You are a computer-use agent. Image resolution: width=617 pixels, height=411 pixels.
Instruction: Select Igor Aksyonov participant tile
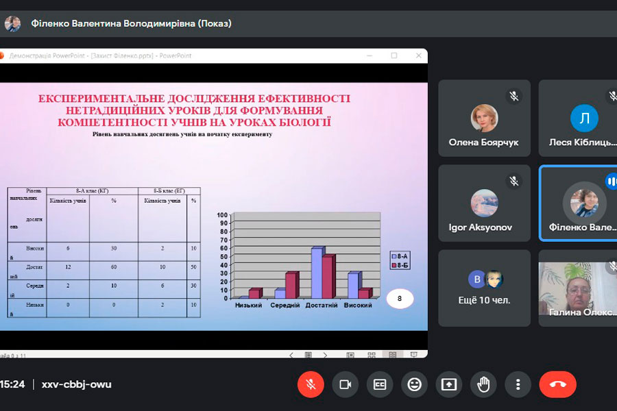click(x=484, y=203)
